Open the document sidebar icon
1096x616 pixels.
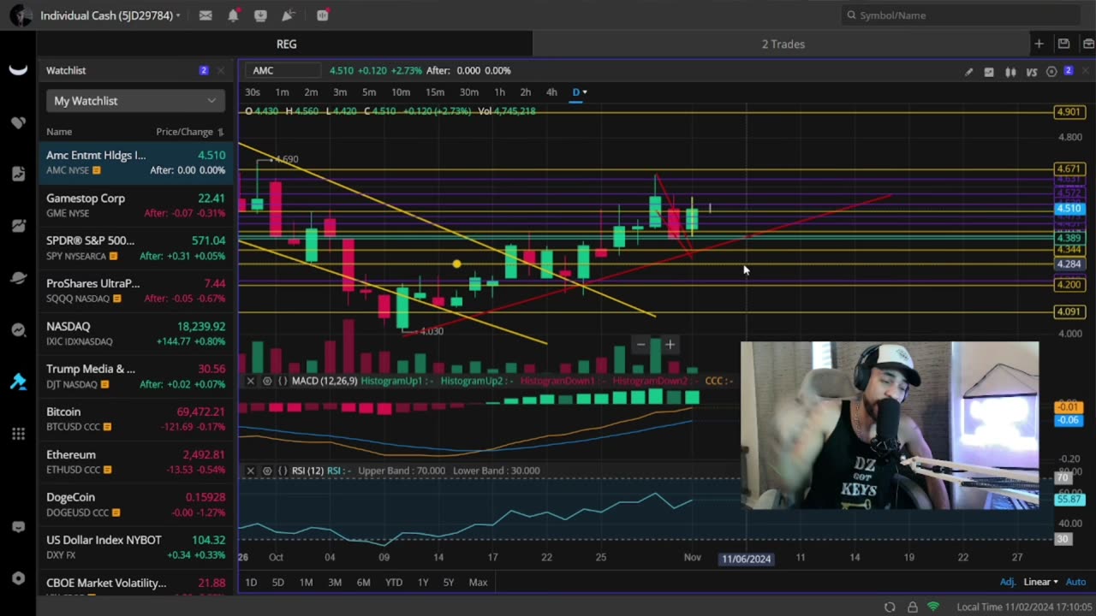18,174
